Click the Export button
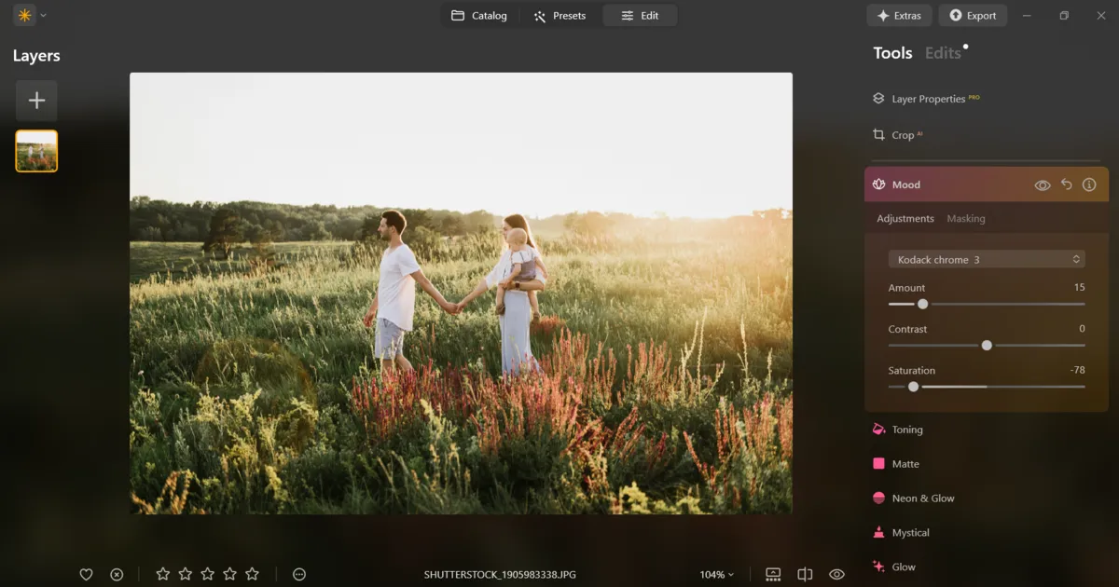This screenshot has width=1119, height=587. point(973,15)
